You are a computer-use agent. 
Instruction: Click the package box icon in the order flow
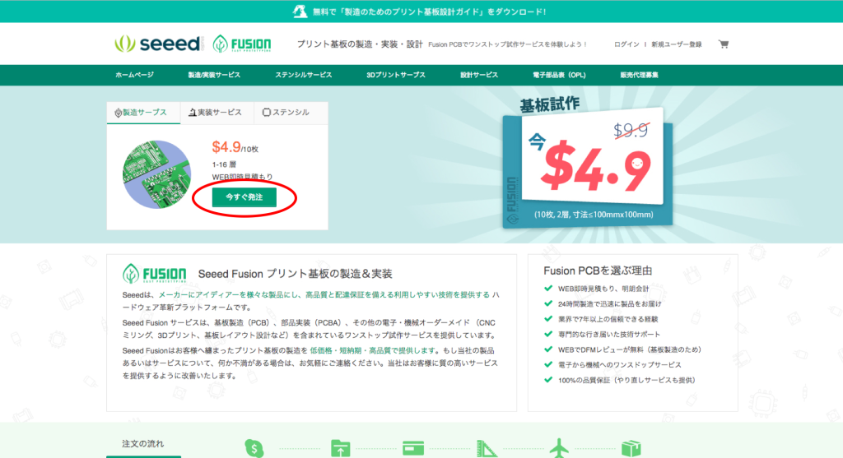(x=631, y=448)
